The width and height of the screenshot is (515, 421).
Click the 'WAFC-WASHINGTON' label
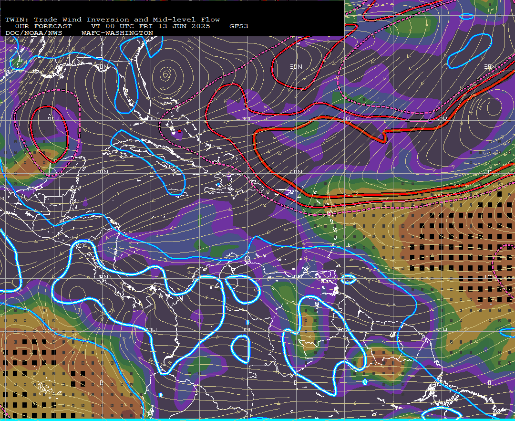point(117,33)
